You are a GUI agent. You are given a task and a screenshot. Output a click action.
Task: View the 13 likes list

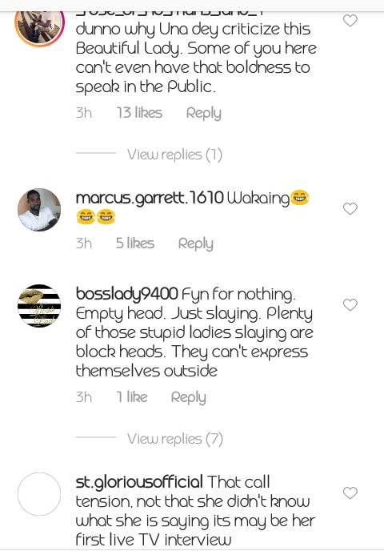click(x=139, y=113)
